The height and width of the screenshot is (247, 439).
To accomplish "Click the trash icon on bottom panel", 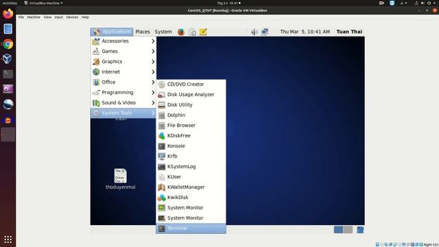I will (x=360, y=230).
